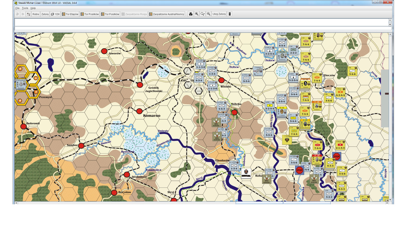The height and width of the screenshot is (228, 403).
Task: Select the 11Mort 4-2-4-4 counter
Action: coord(340,92)
